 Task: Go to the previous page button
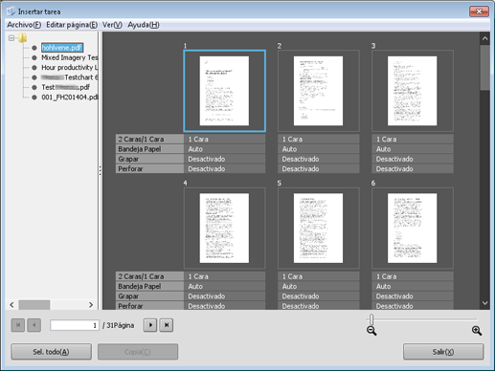point(34,325)
